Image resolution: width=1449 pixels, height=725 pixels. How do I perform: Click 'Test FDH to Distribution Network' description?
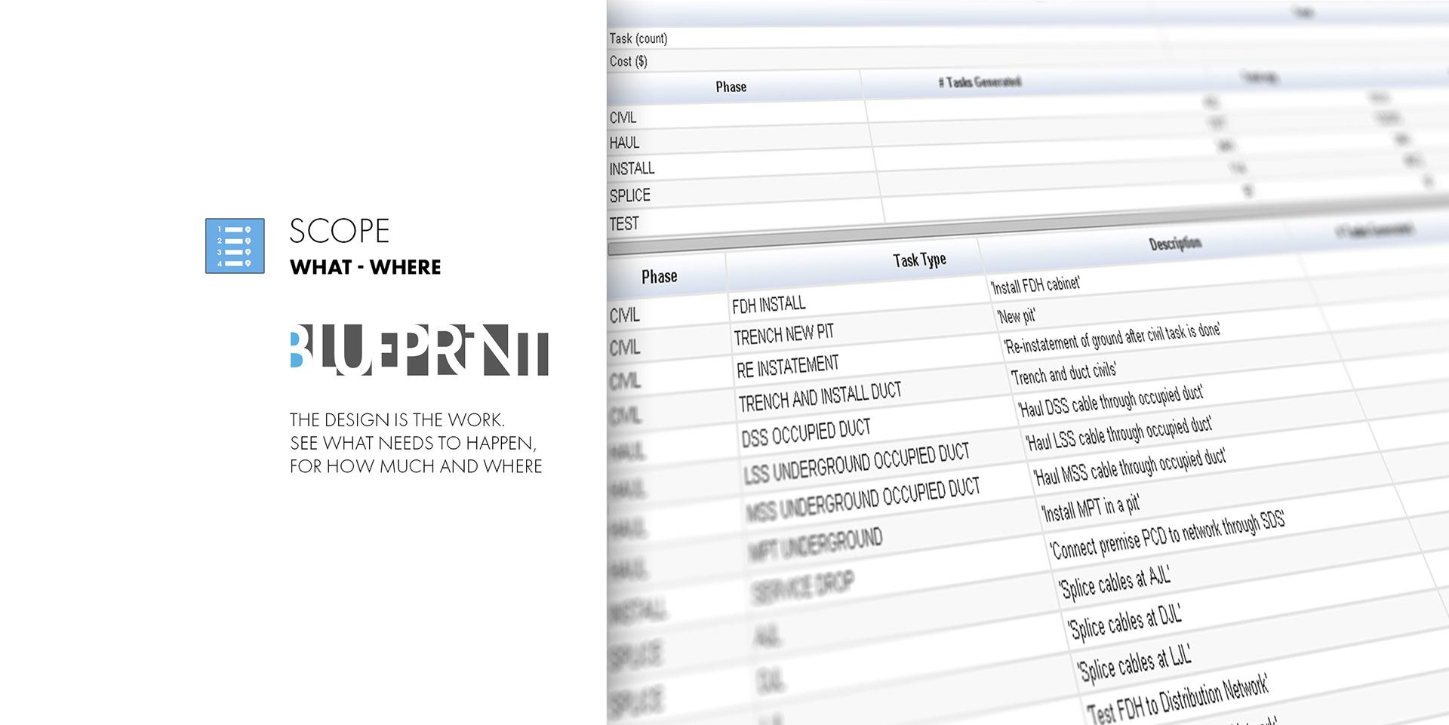coord(1178,701)
